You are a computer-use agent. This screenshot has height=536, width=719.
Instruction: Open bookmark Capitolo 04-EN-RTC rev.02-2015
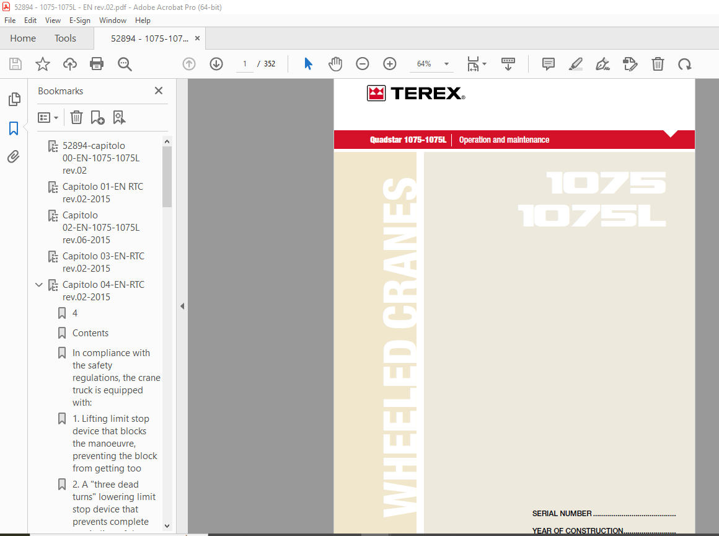(x=103, y=290)
